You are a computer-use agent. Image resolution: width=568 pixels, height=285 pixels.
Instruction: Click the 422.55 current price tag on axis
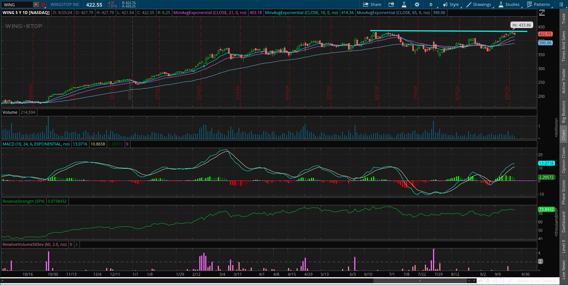click(545, 34)
